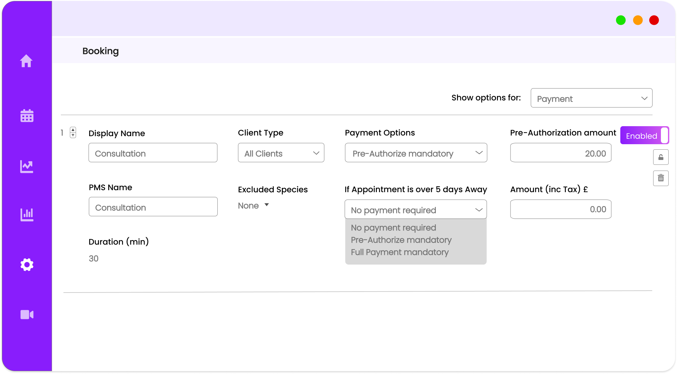Open the video camera sidebar icon
Image resolution: width=677 pixels, height=374 pixels.
(27, 314)
